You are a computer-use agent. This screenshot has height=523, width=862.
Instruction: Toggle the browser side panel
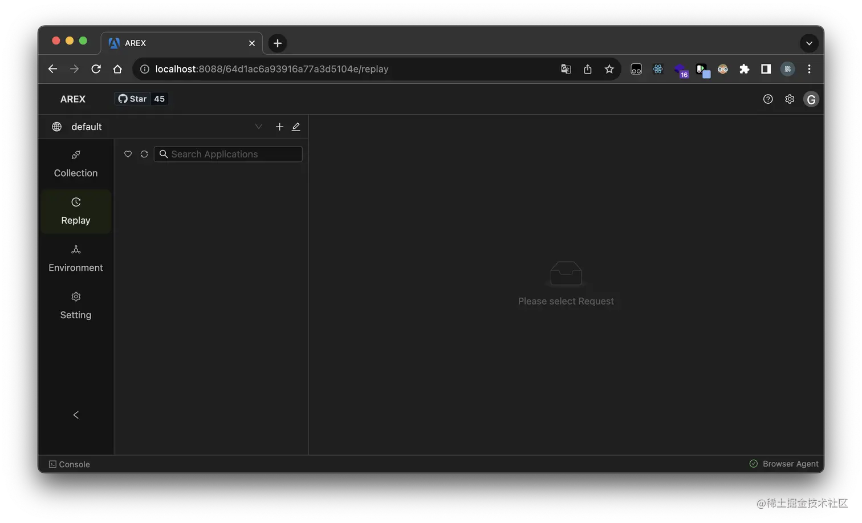[766, 69]
